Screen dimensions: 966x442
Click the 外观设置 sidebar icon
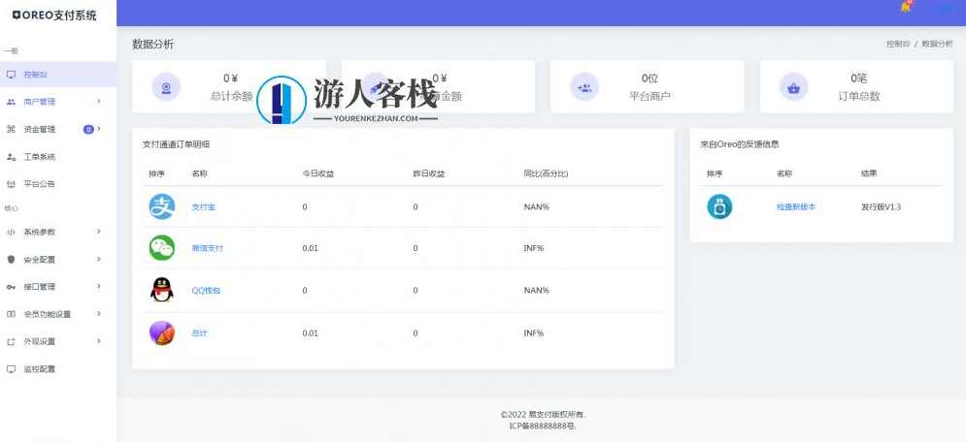pyautogui.click(x=11, y=341)
